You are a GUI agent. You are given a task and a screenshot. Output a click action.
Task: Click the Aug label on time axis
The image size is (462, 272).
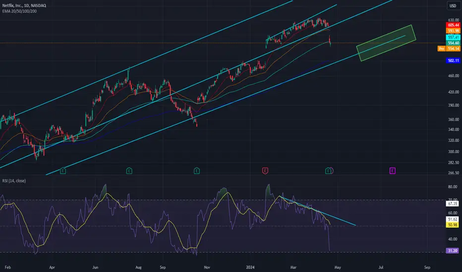coord(138,267)
